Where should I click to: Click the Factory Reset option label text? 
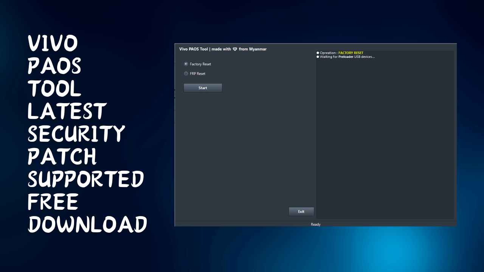[x=200, y=64]
